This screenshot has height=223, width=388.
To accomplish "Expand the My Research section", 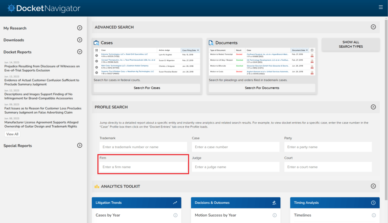I will pos(80,28).
